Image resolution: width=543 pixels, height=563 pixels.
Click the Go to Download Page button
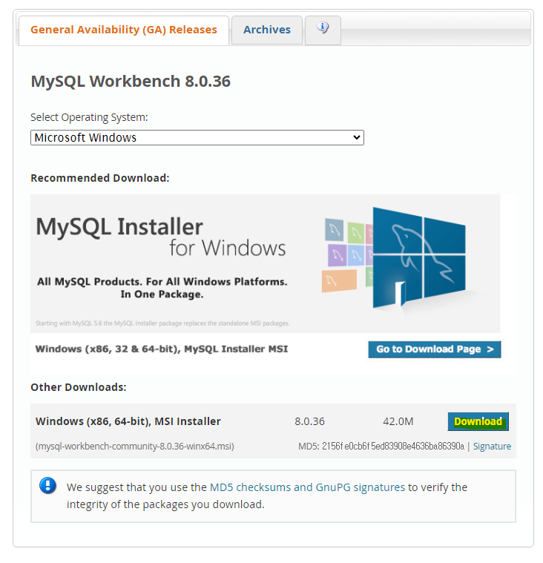tap(435, 349)
